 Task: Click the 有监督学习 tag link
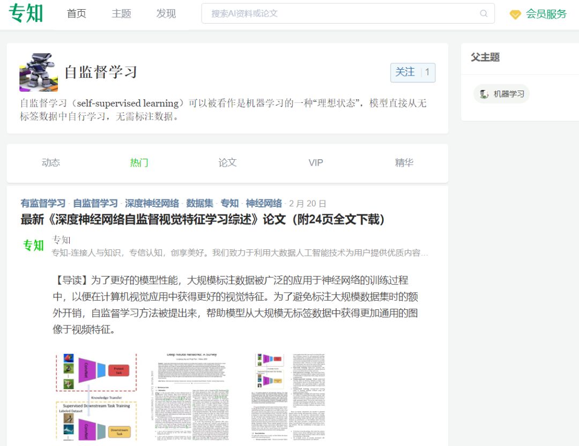coord(43,203)
